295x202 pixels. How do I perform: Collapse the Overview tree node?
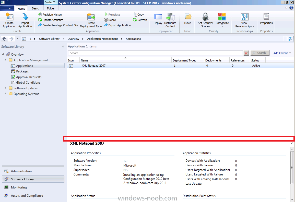click(x=3, y=54)
